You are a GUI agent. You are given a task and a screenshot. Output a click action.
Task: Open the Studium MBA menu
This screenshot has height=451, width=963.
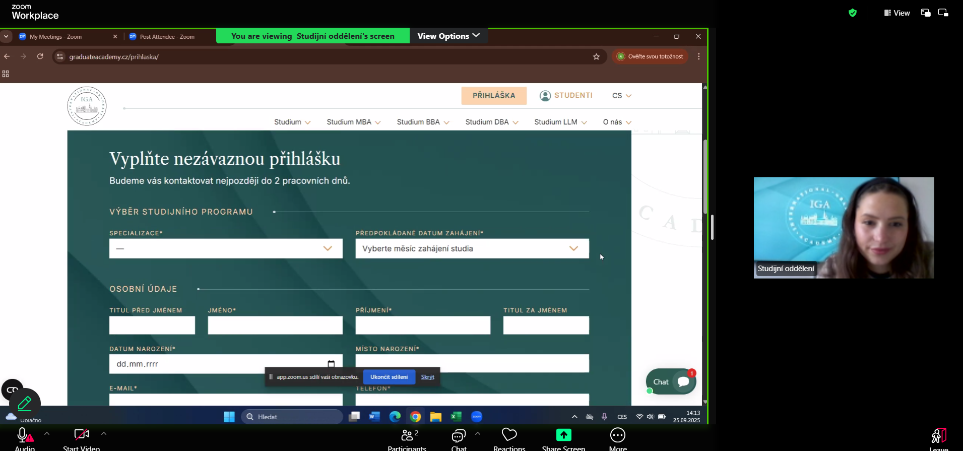coord(353,122)
